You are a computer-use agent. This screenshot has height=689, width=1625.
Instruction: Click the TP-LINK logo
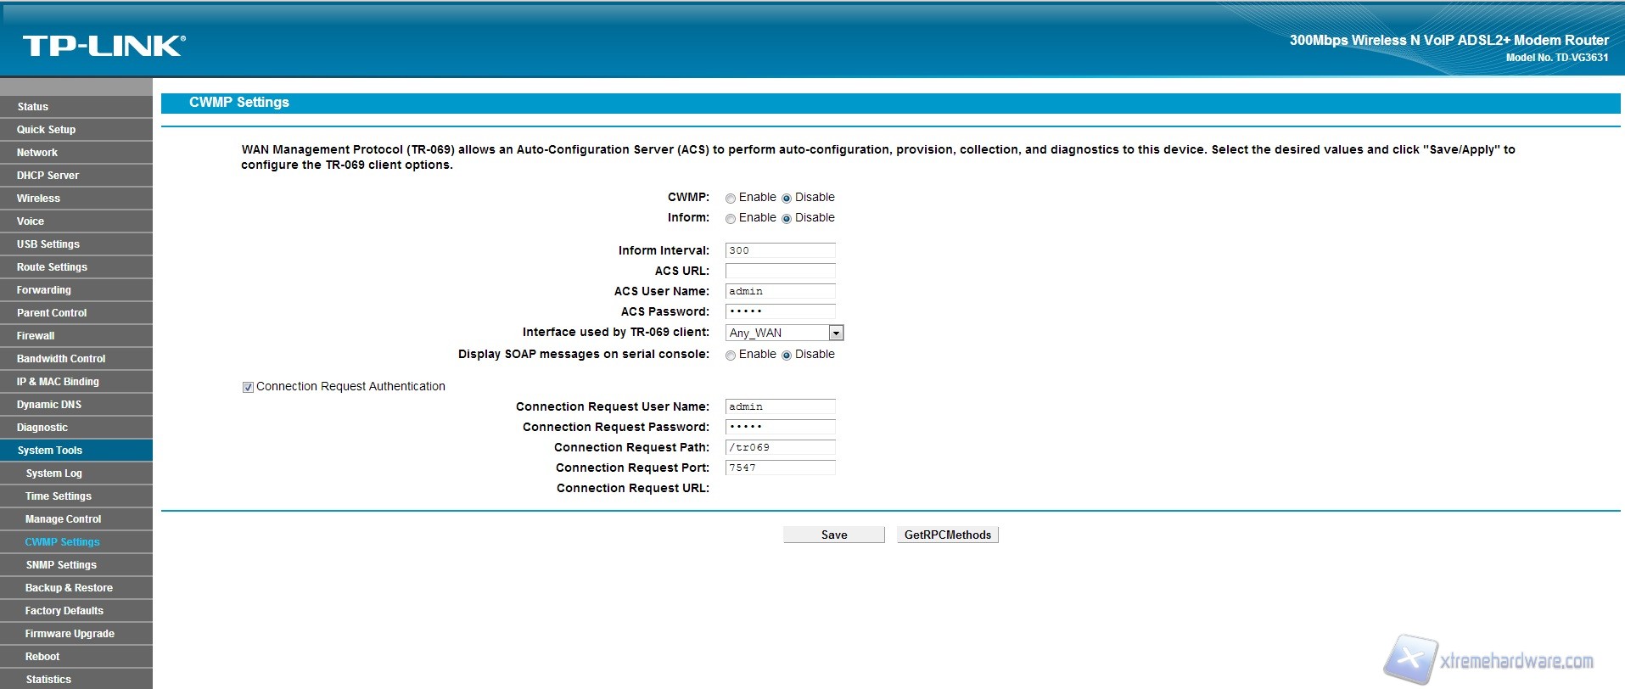pos(104,46)
